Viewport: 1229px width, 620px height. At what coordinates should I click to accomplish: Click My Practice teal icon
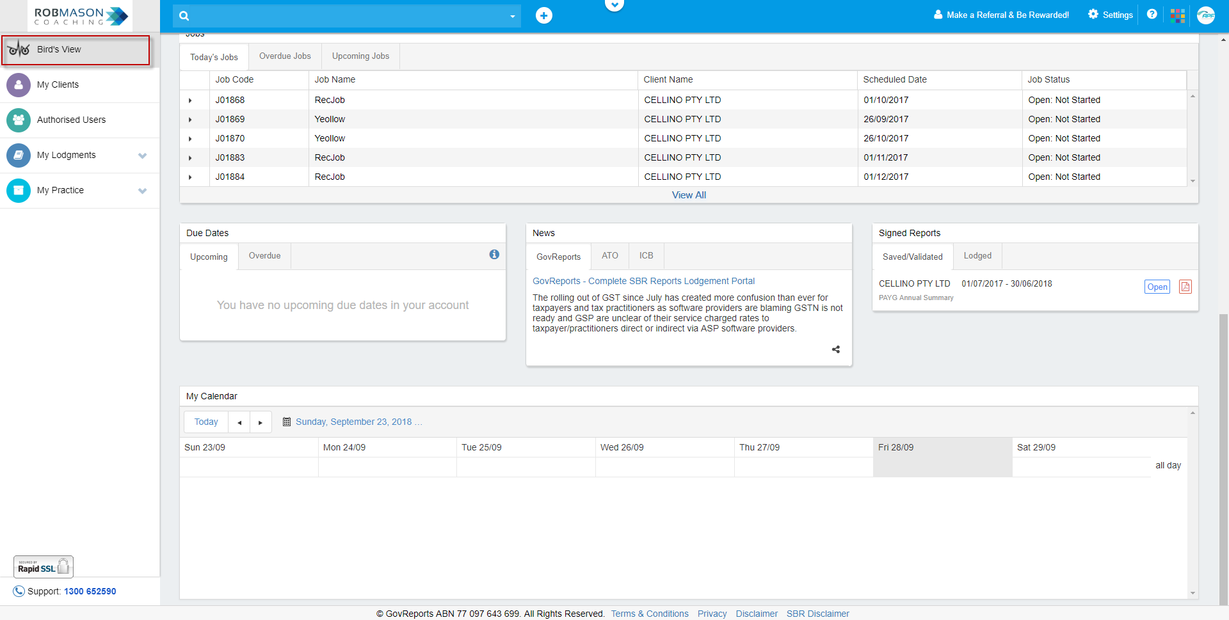pyautogui.click(x=19, y=190)
